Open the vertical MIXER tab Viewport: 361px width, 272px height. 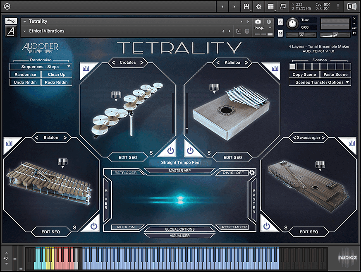[106, 199]
